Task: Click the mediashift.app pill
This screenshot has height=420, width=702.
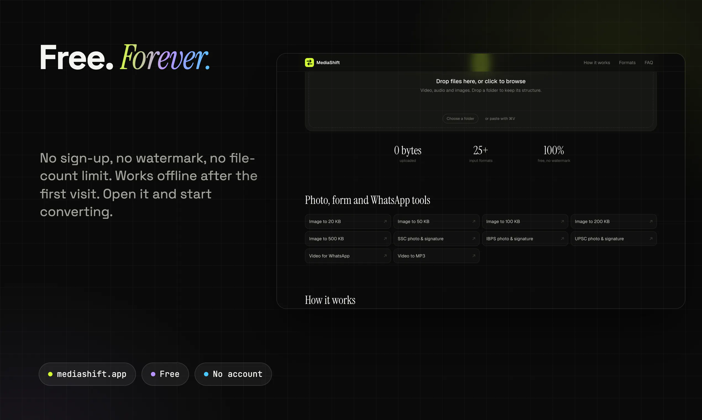Action: pos(87,374)
